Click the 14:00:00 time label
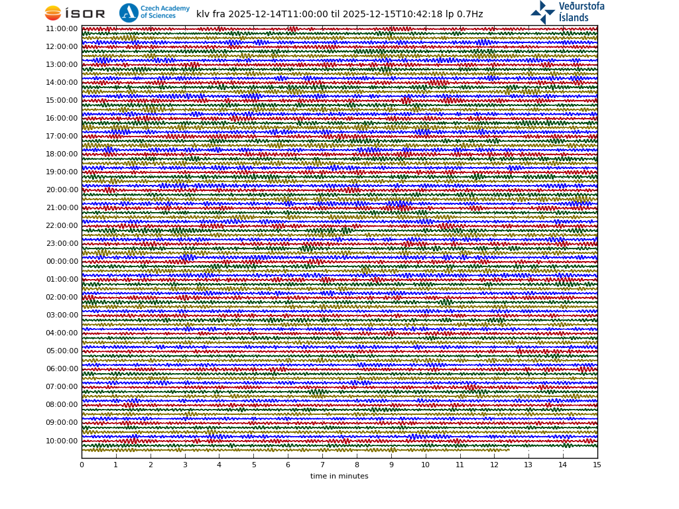The image size is (679, 509). pyautogui.click(x=62, y=83)
